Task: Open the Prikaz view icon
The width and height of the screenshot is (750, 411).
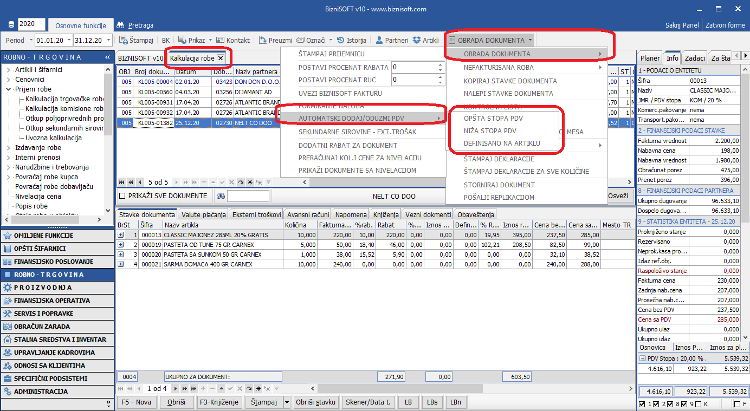Action: pyautogui.click(x=182, y=40)
